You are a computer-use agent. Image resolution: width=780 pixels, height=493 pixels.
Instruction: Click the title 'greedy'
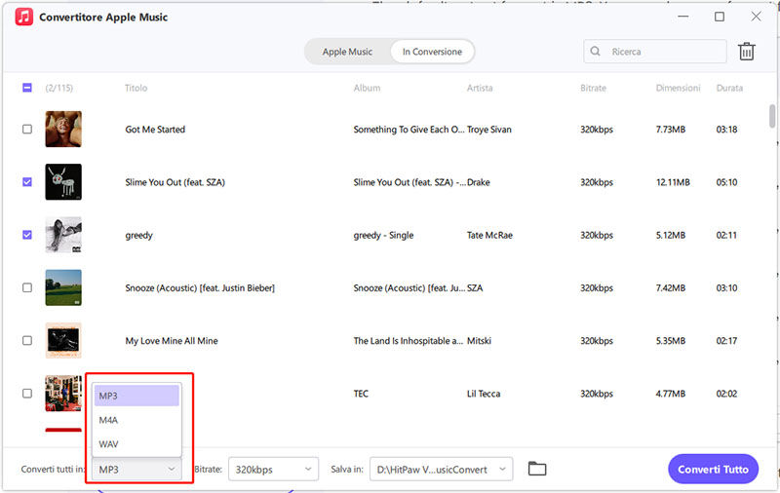(138, 235)
